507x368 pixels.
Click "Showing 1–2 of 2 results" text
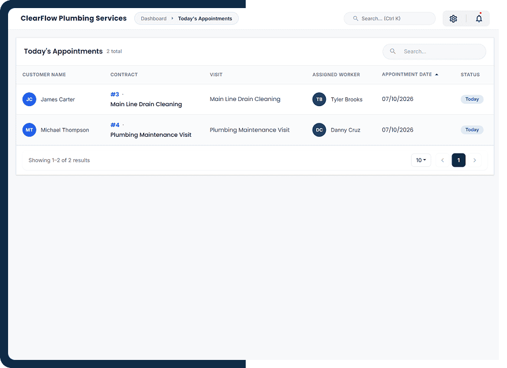(59, 160)
